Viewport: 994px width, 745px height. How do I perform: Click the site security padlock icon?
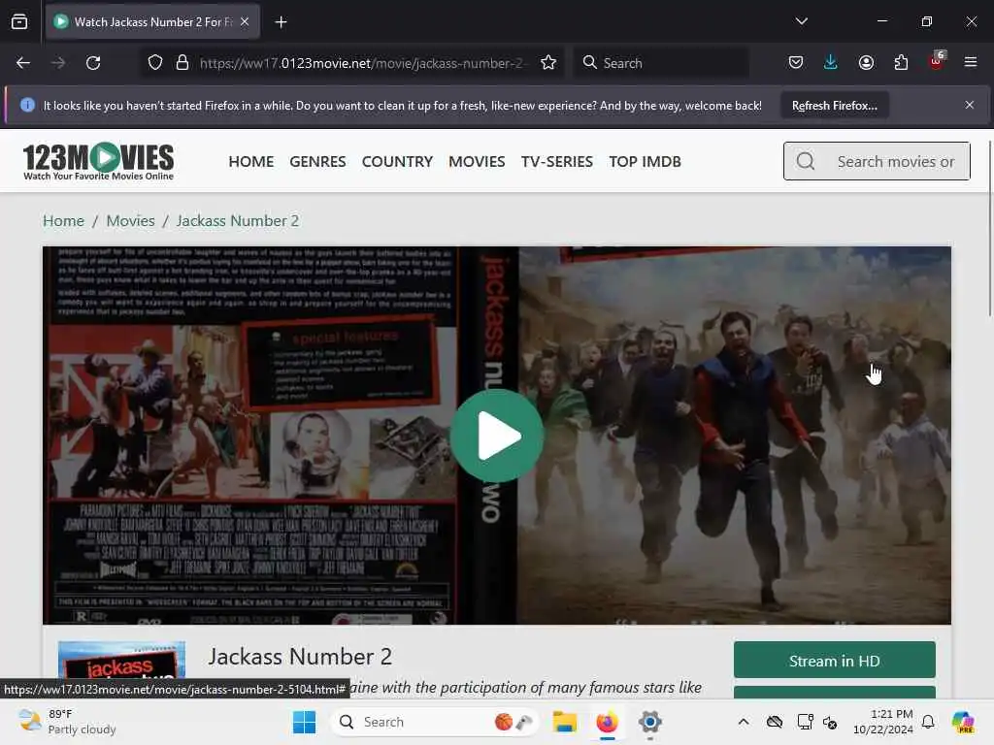point(182,63)
